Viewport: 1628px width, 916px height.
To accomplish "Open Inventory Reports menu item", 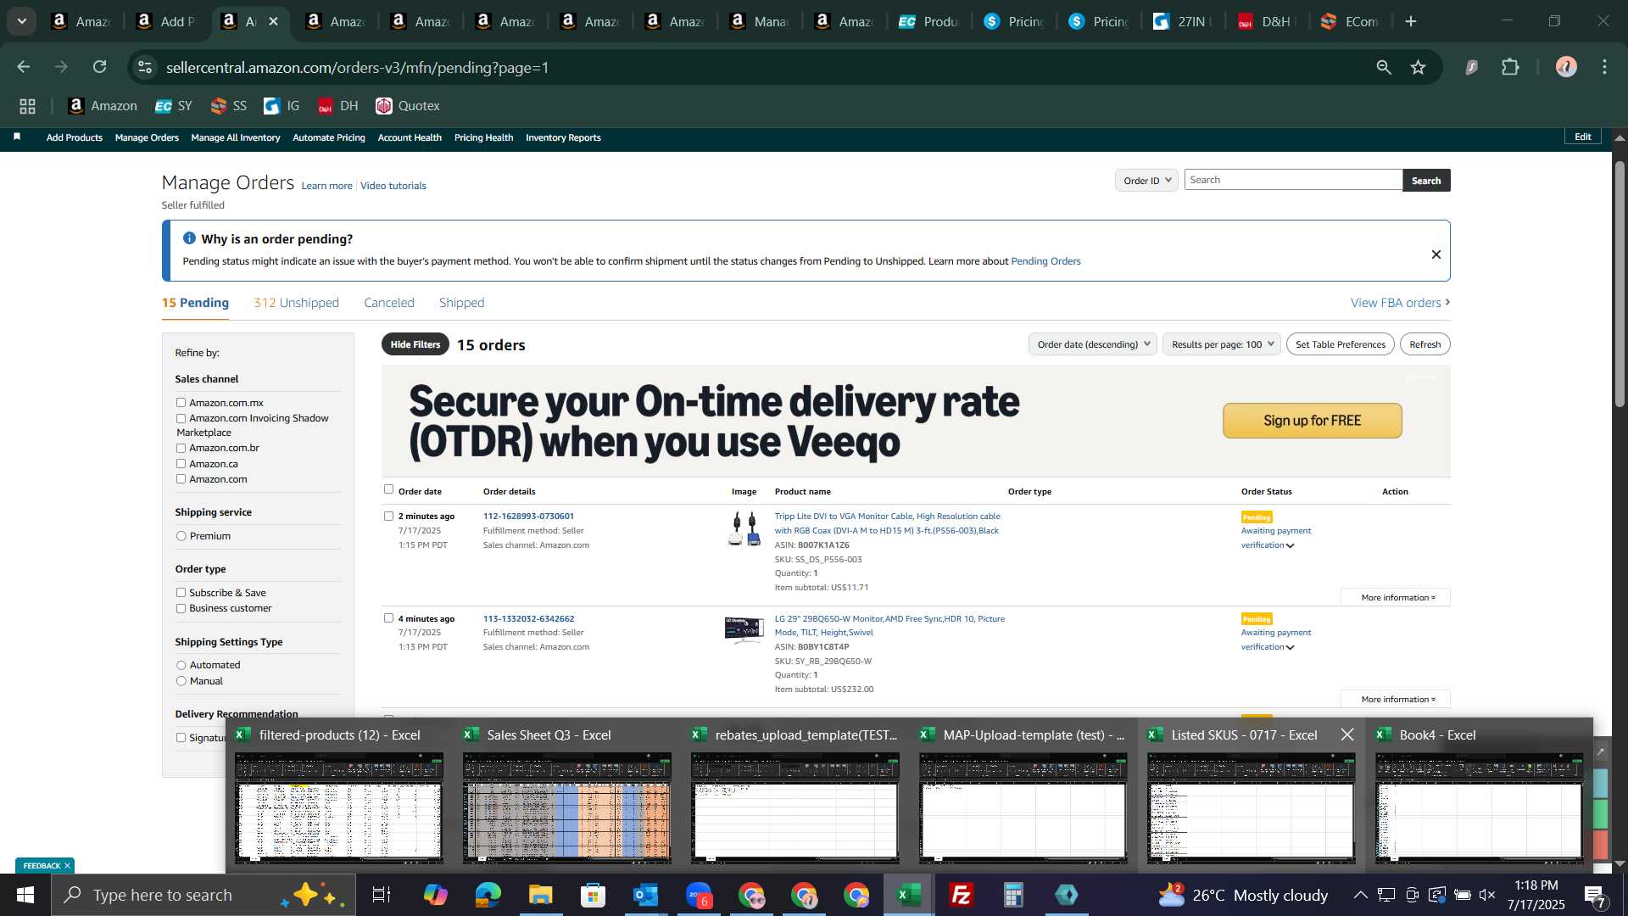I will [x=563, y=137].
